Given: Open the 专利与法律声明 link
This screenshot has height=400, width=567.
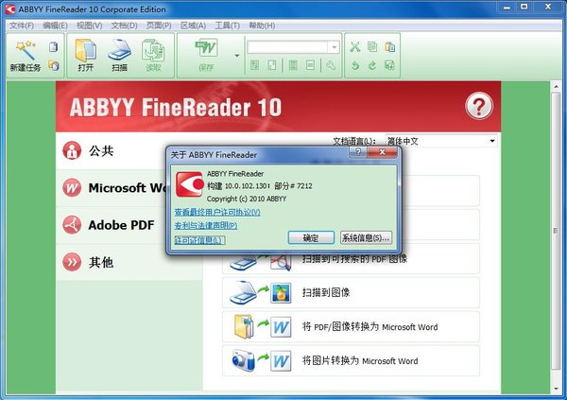Looking at the screenshot, I should point(206,225).
